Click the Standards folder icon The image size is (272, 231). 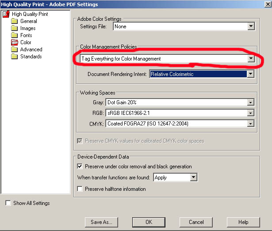(x=15, y=57)
